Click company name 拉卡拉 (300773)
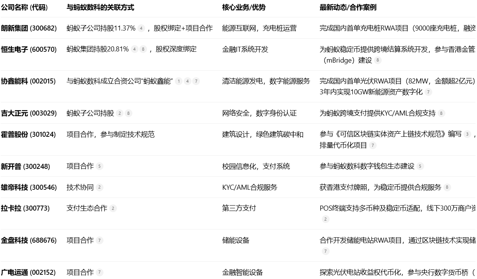The height and width of the screenshot is (279, 477). [25, 208]
